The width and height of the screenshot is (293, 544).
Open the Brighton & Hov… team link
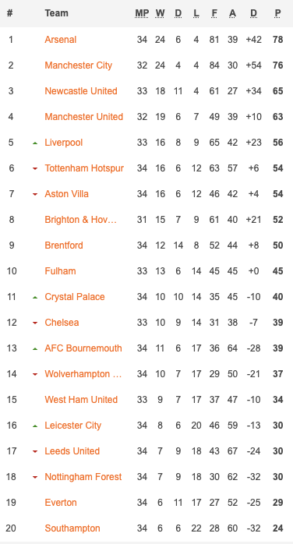[x=81, y=220]
